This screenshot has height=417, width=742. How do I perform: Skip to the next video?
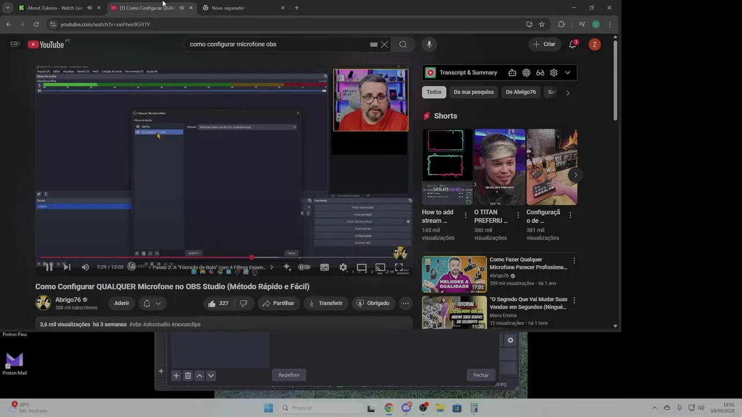click(x=67, y=267)
